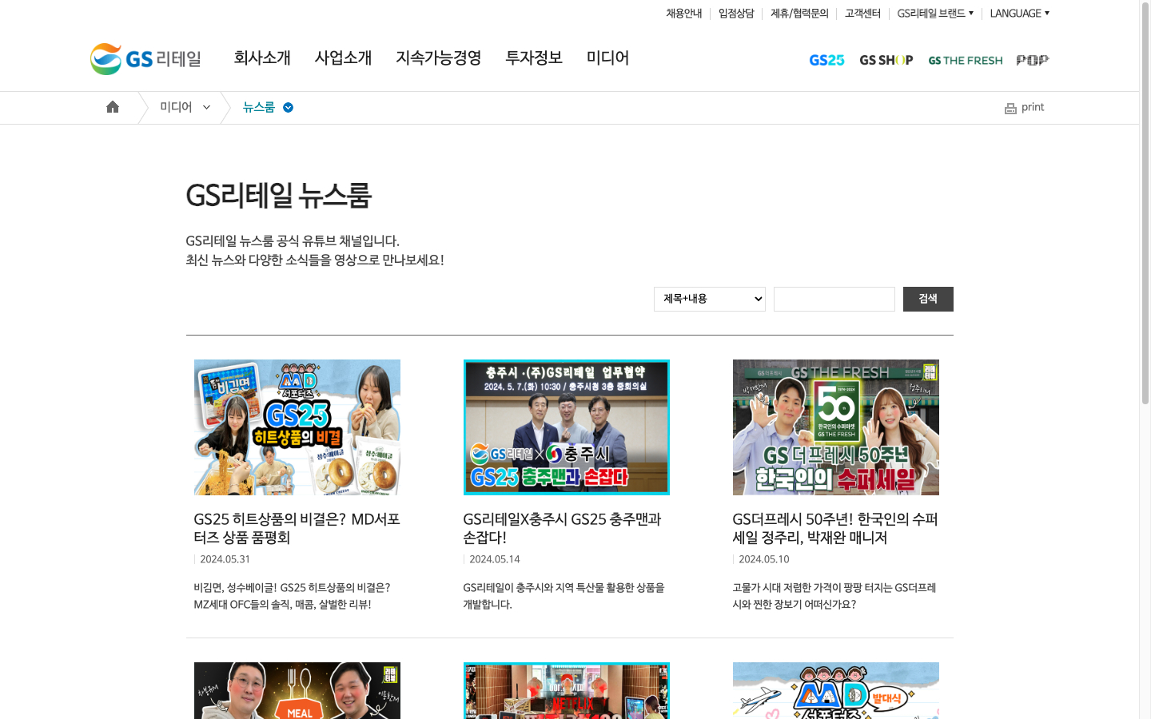
Task: Click the print text label
Action: coord(1033,107)
